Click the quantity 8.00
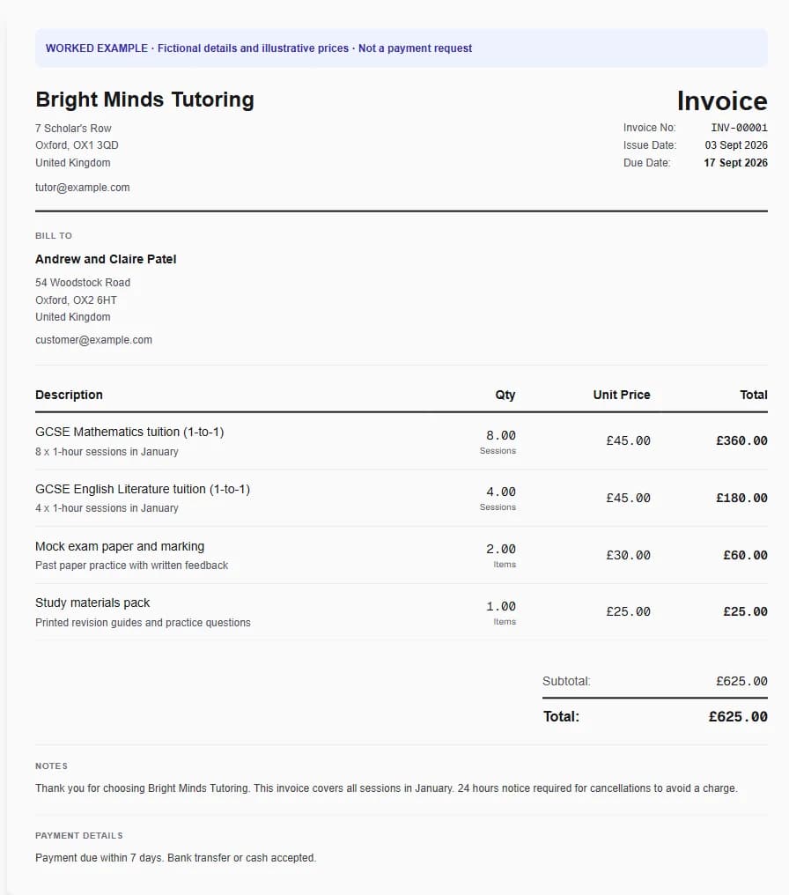The width and height of the screenshot is (789, 895). tap(501, 435)
